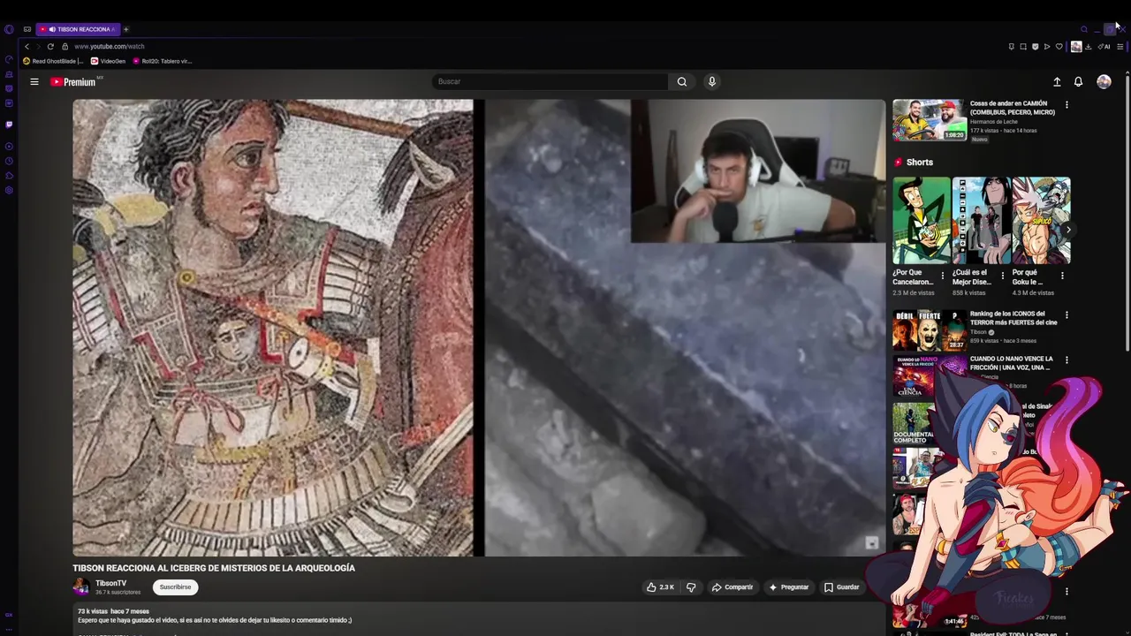Viewport: 1131px width, 636px height.
Task: Click the Compartir share button
Action: click(x=732, y=587)
